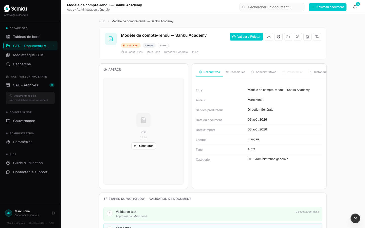The height and width of the screenshot is (228, 365).
Task: Click the Interne tag
Action: coord(149,45)
